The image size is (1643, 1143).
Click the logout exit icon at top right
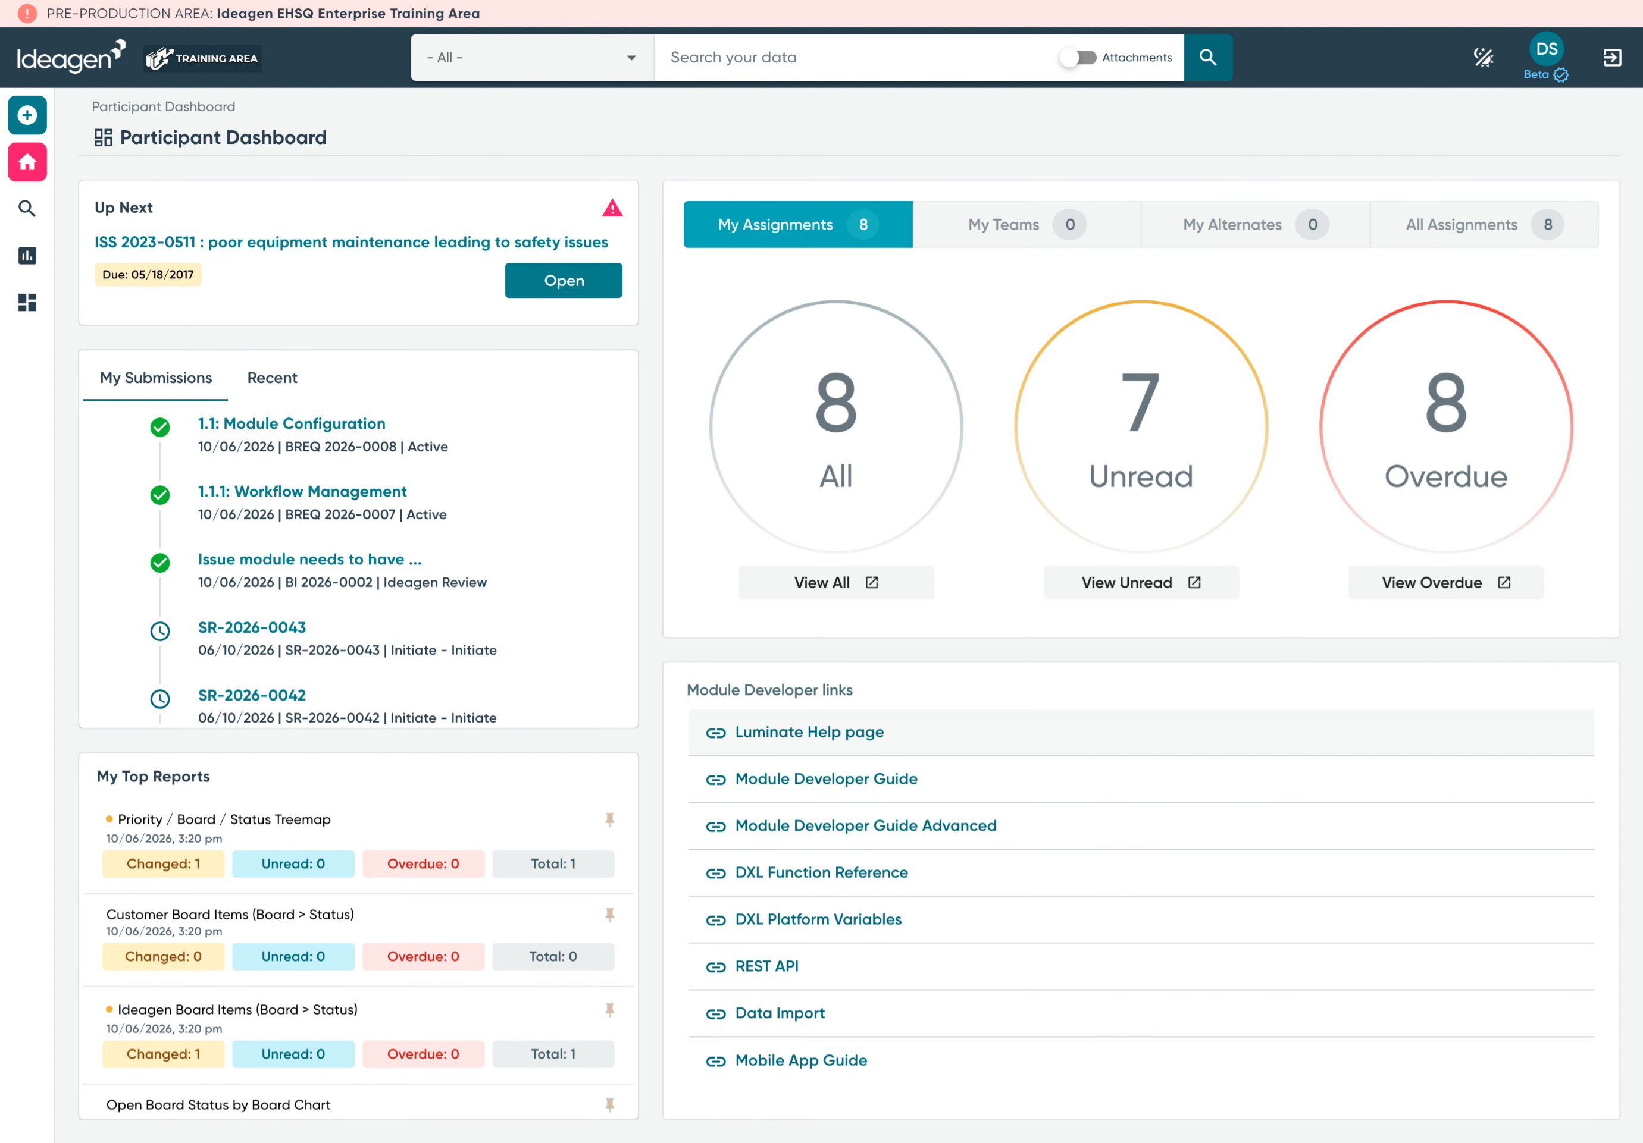[1612, 57]
